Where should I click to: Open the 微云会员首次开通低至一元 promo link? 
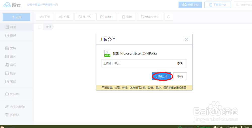42,5
